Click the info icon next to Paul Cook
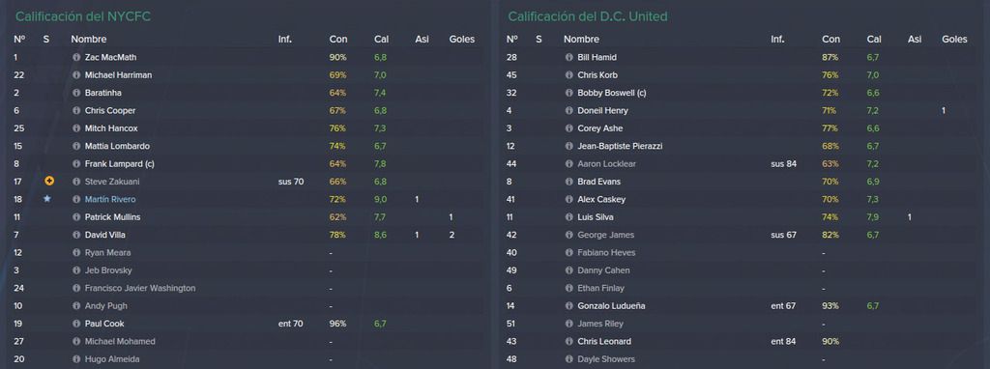 click(x=76, y=324)
